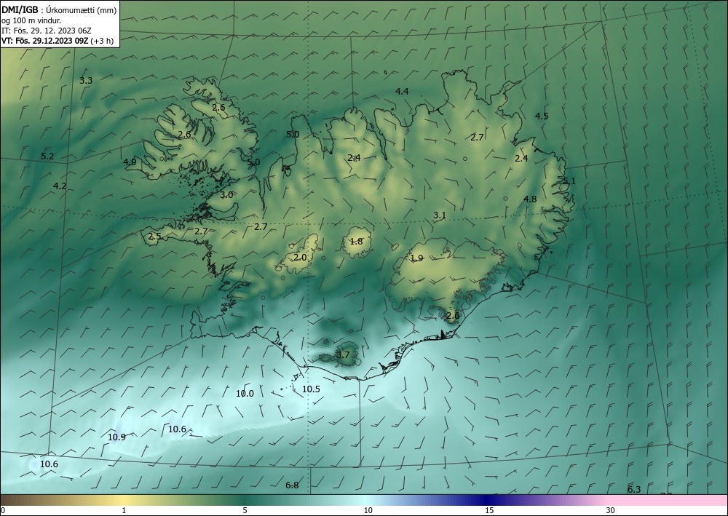The image size is (728, 516).
Task: Select the 30 label on the color scale
Action: tap(611, 510)
